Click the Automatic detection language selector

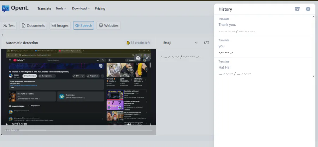point(22,43)
